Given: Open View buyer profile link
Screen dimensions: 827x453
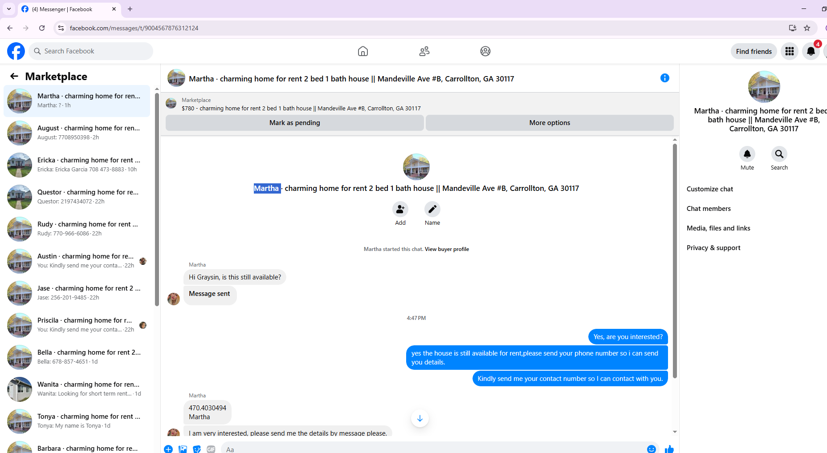Looking at the screenshot, I should tap(447, 249).
